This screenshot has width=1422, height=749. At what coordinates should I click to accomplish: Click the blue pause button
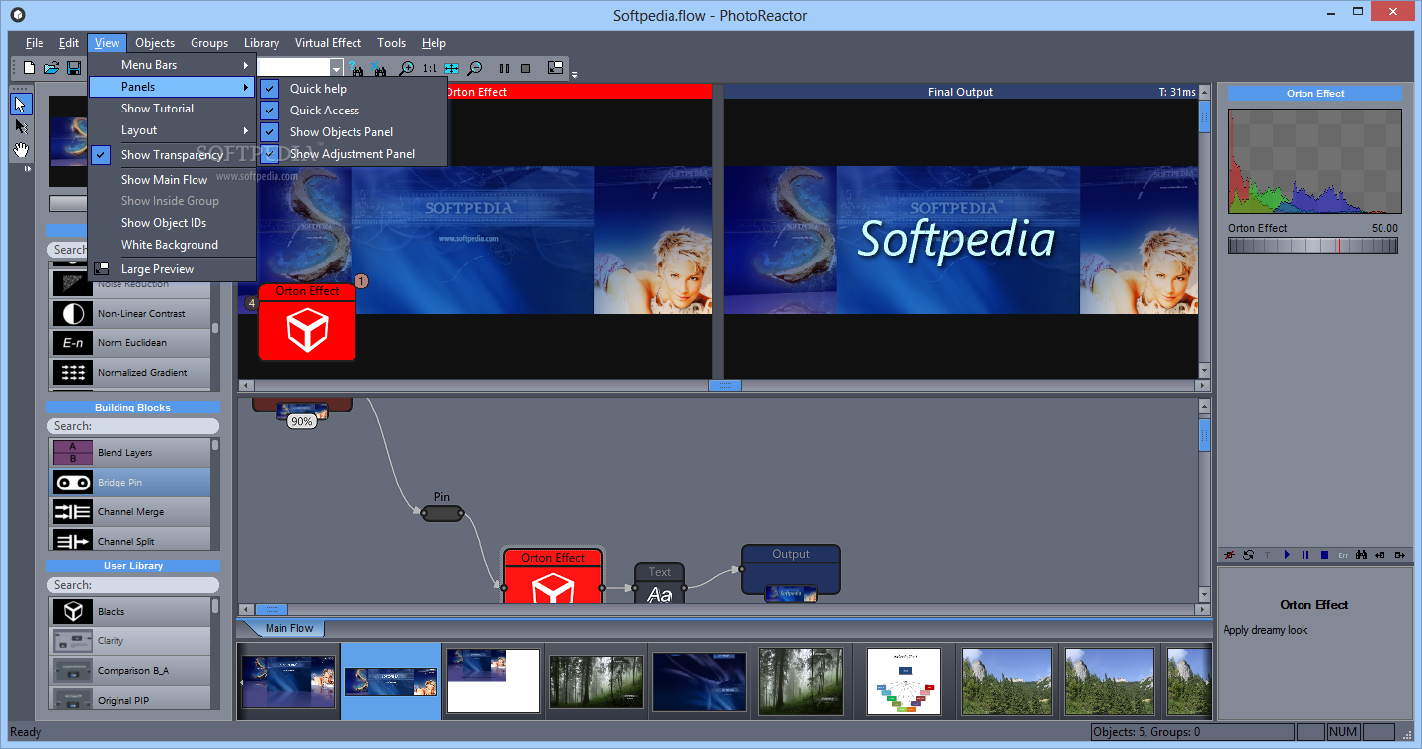click(x=1305, y=555)
